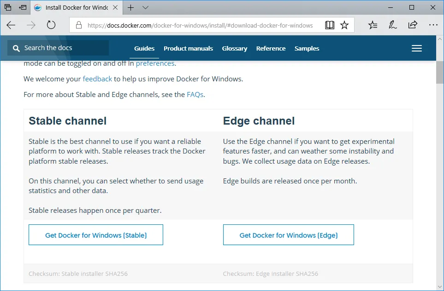Viewport: 444px width, 291px height.
Task: Download Get Docker for Windows (Edge)
Action: (289, 235)
